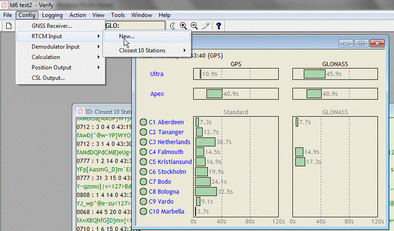This screenshot has height=231, width=394.
Task: Open the help question mark icon
Action: [x=219, y=26]
